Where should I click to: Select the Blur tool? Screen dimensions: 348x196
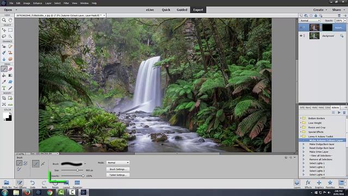pyautogui.click(x=4, y=59)
